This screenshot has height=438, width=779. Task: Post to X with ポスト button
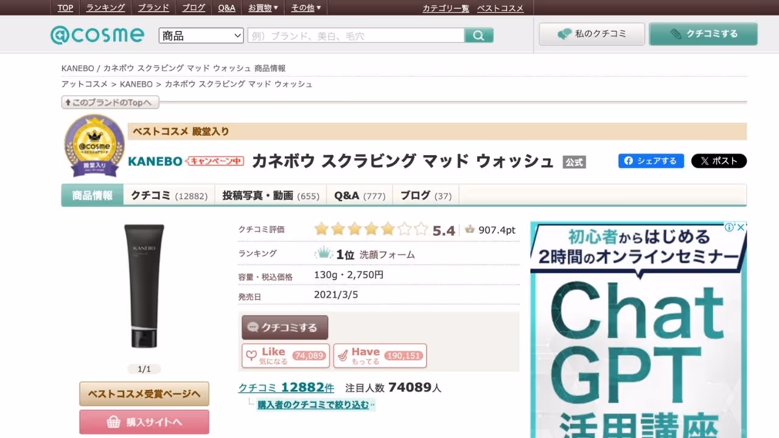[719, 161]
